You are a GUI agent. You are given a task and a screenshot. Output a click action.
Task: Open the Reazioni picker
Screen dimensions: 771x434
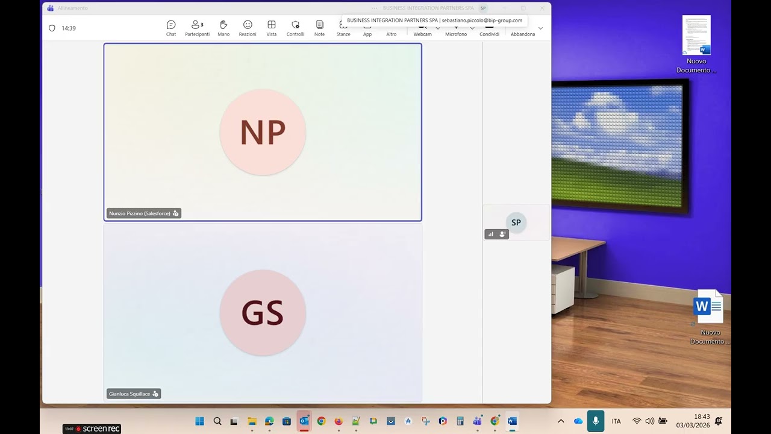point(248,28)
